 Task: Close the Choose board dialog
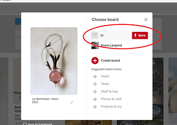(146, 20)
